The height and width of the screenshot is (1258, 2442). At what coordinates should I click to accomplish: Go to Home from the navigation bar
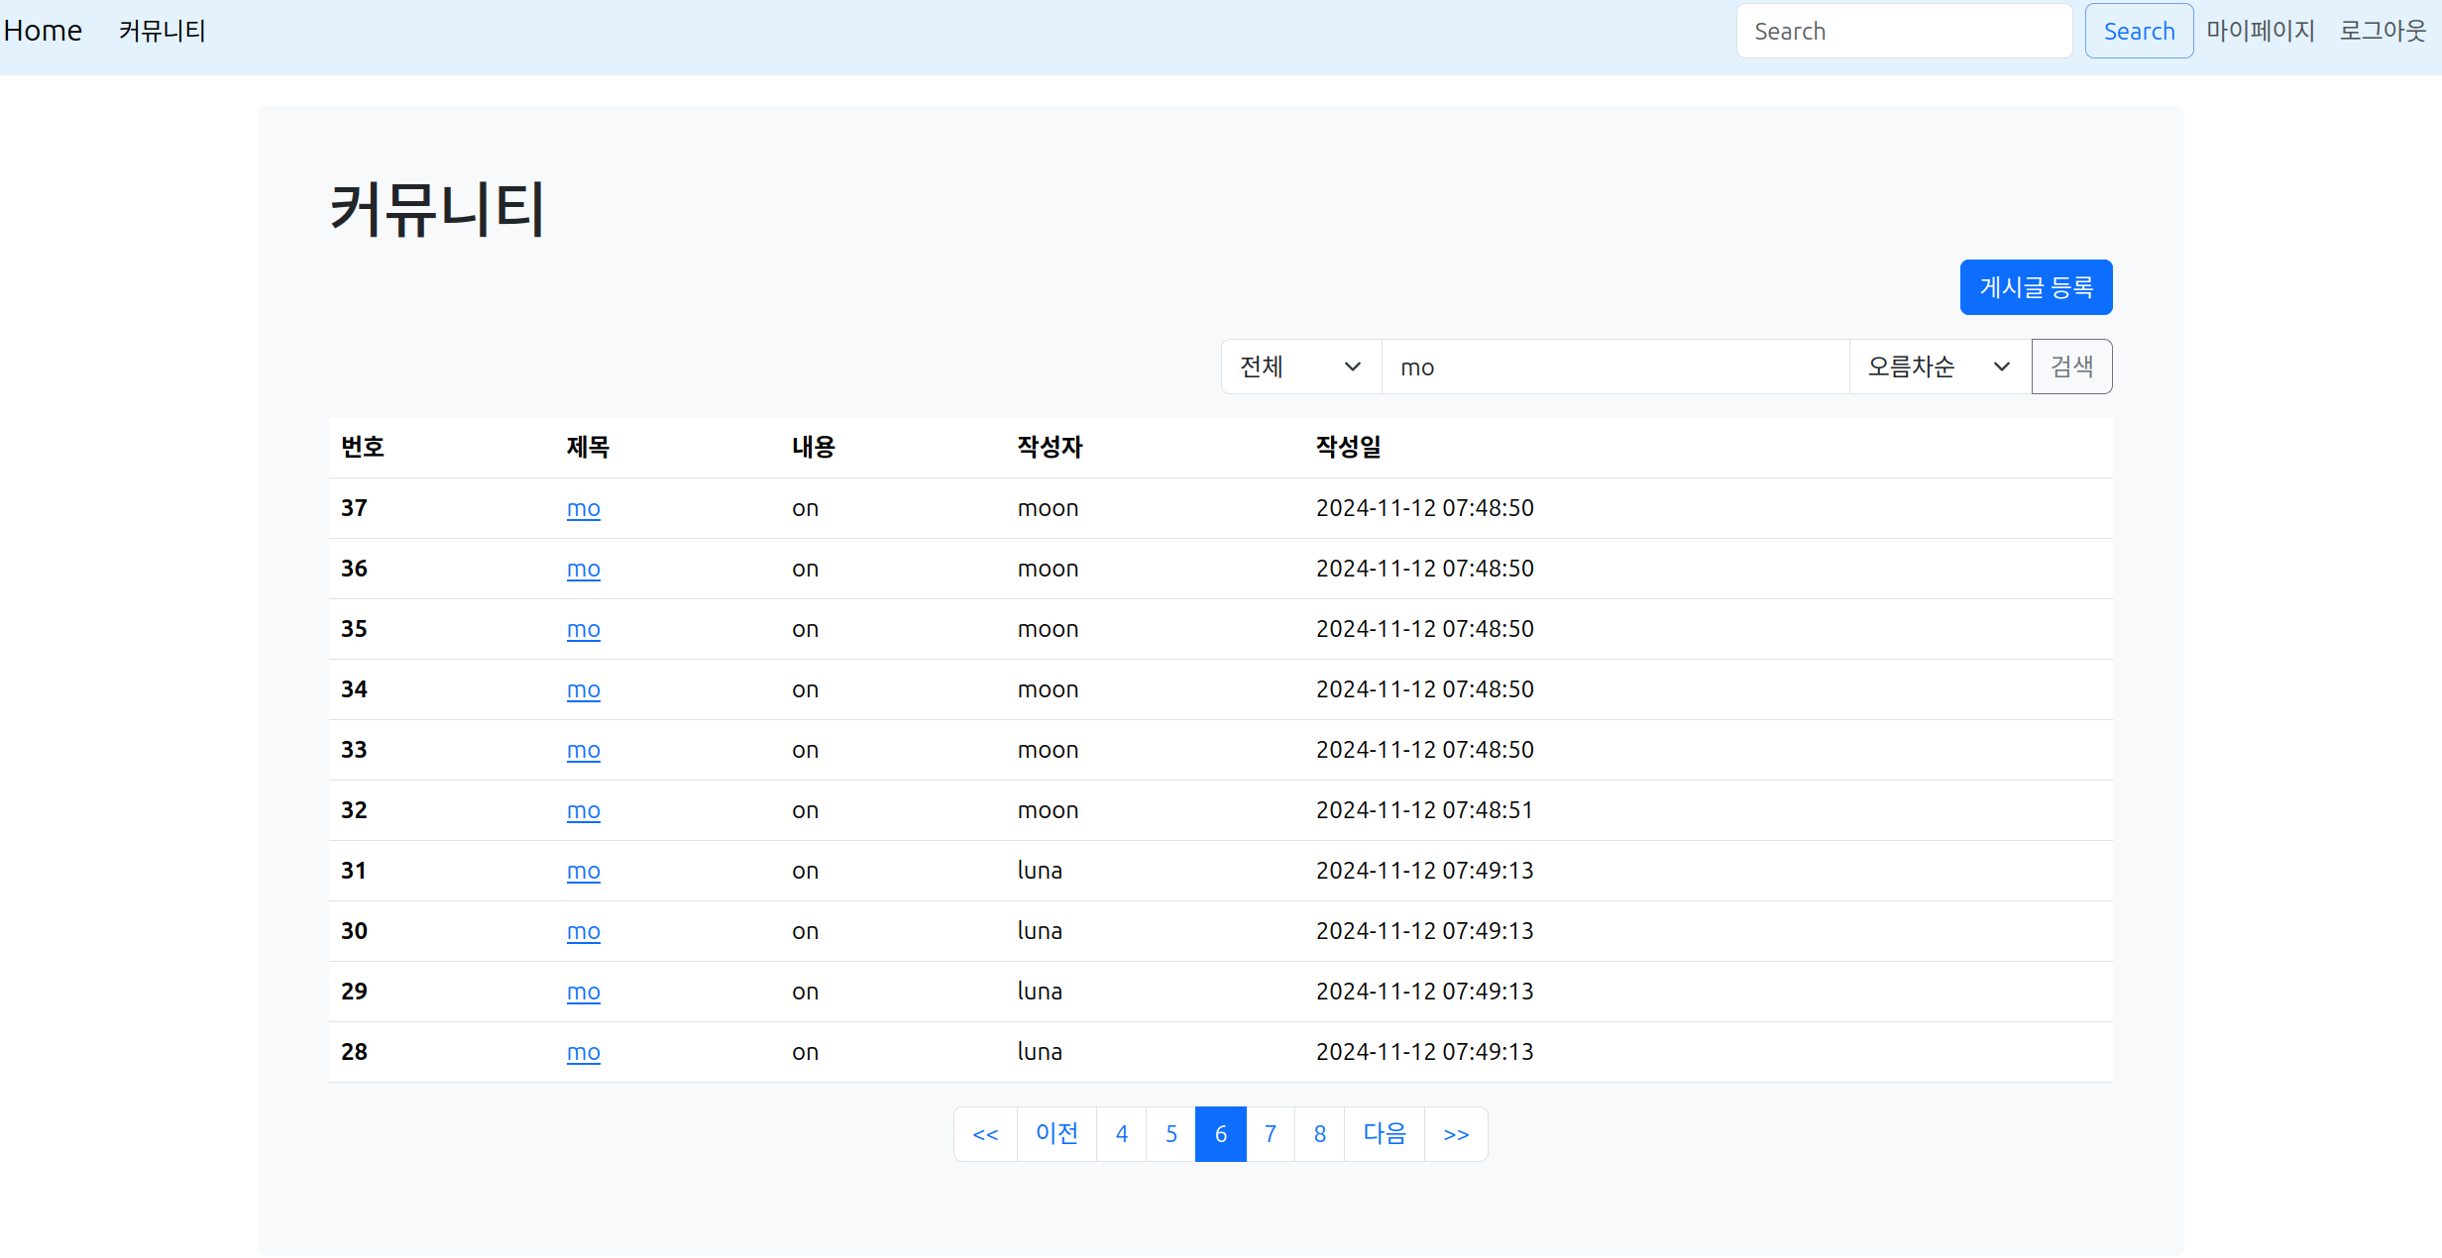[x=42, y=31]
